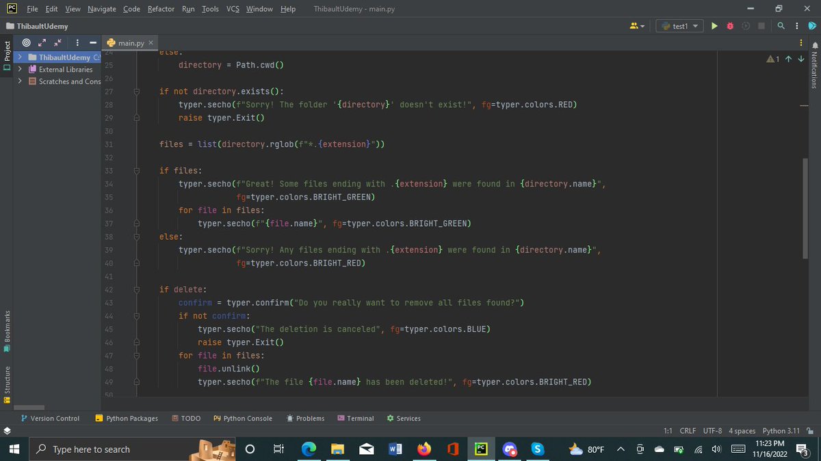Screen dimensions: 821x461
Task: Collapse the code block at line 33
Action: 136,170
